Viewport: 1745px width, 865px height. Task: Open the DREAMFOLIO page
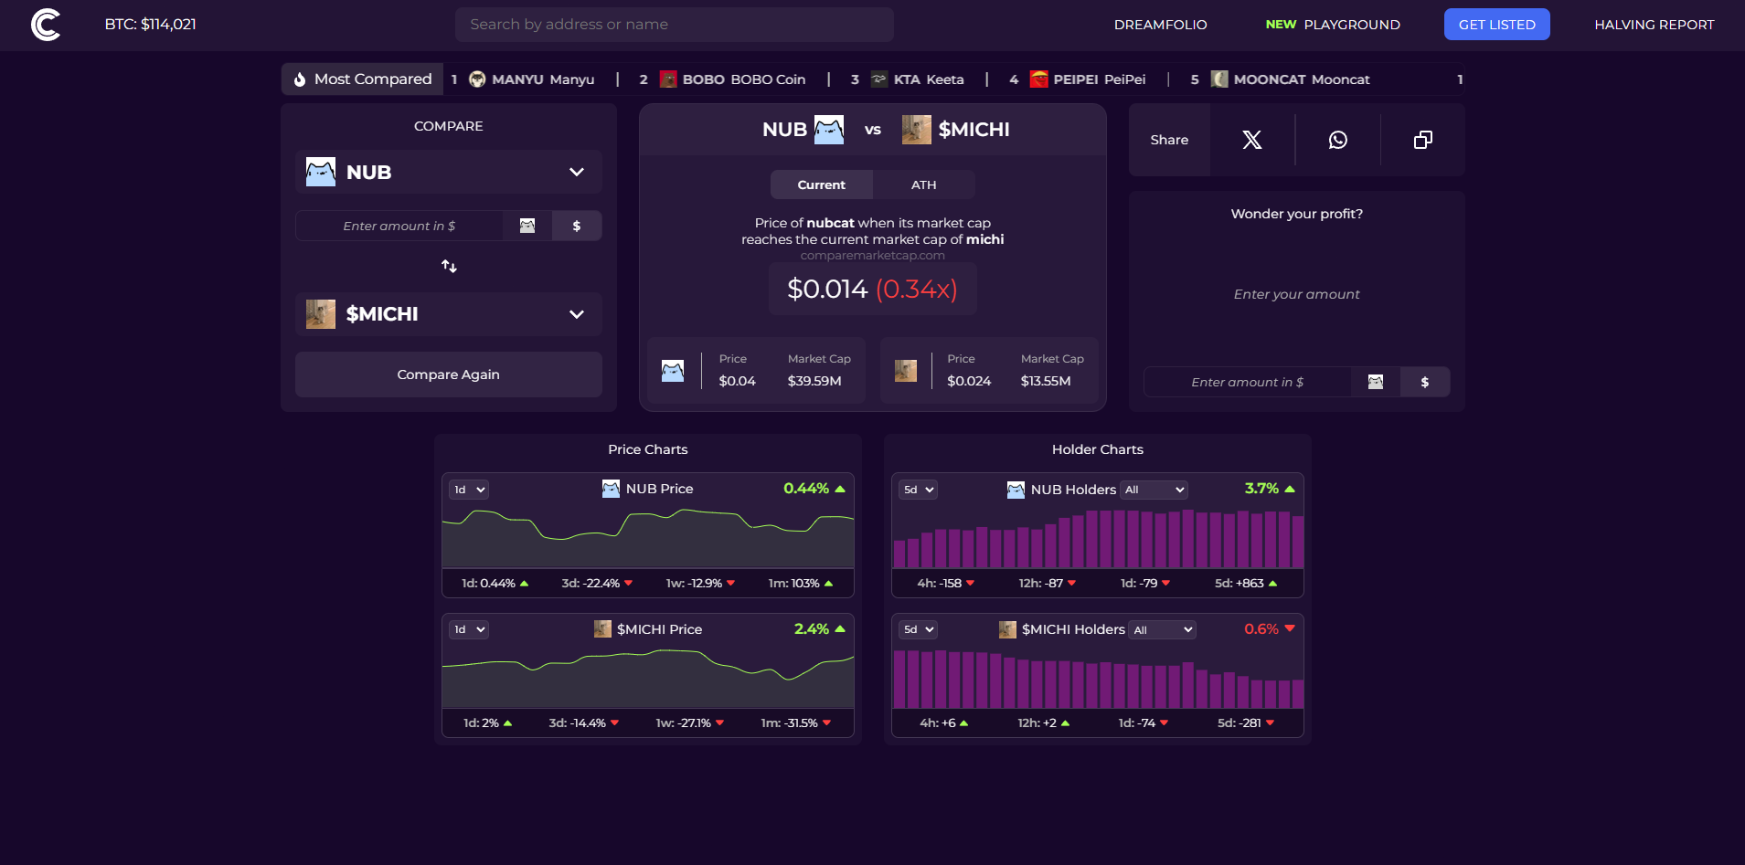click(x=1161, y=25)
